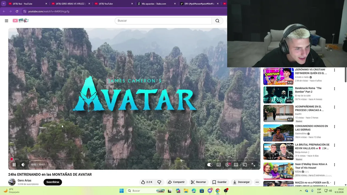The height and width of the screenshot is (195, 347).
Task: Open the Gero Arias channel name link
Action: pyautogui.click(x=24, y=180)
